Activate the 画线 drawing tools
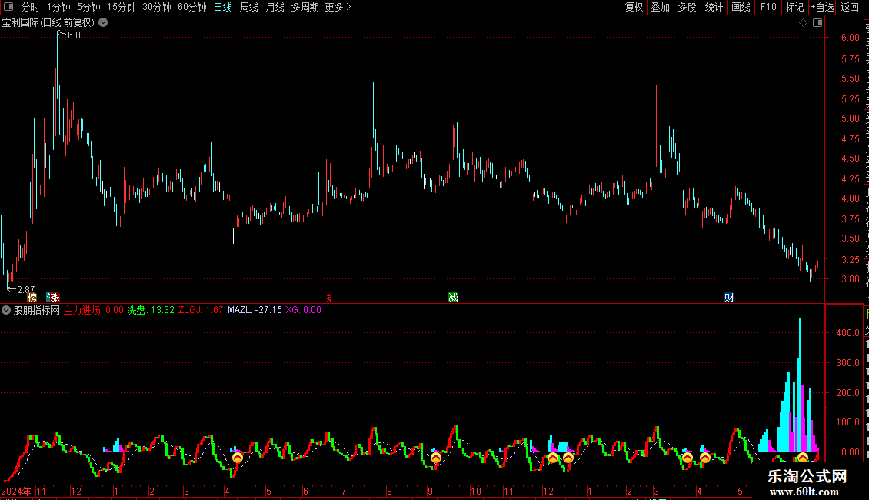869x500 pixels. [x=741, y=7]
